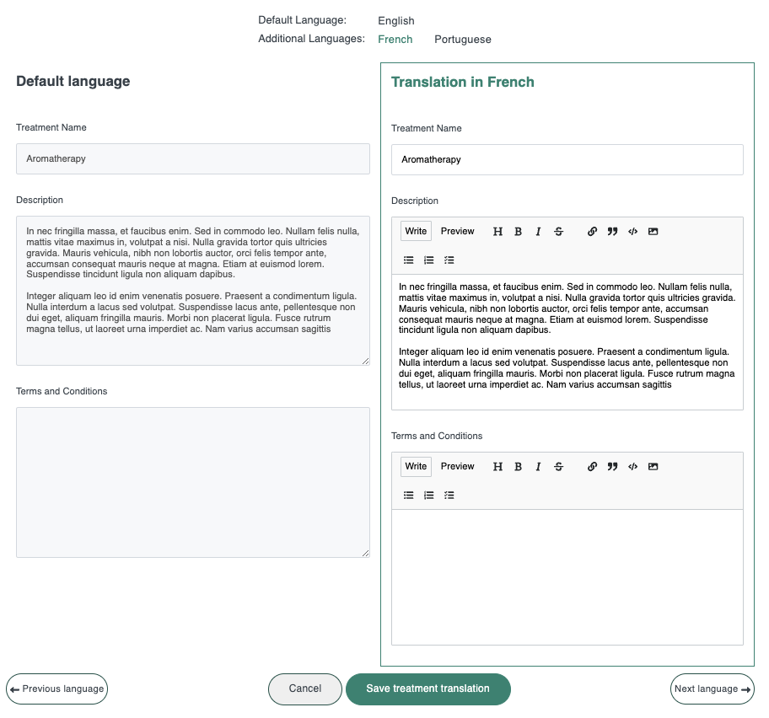Viewport: 769px width, 718px height.
Task: Select Portuguese additional language
Action: pos(462,40)
